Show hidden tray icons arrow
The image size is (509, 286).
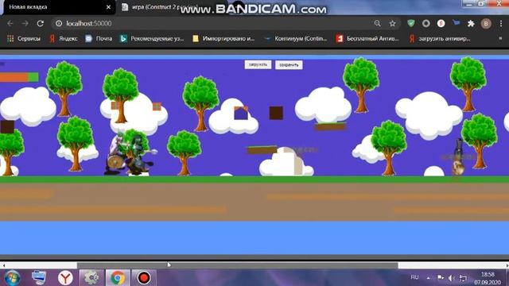click(x=429, y=278)
